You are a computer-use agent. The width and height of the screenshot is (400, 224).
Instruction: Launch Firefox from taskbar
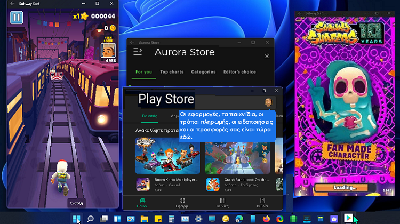[x=266, y=219]
